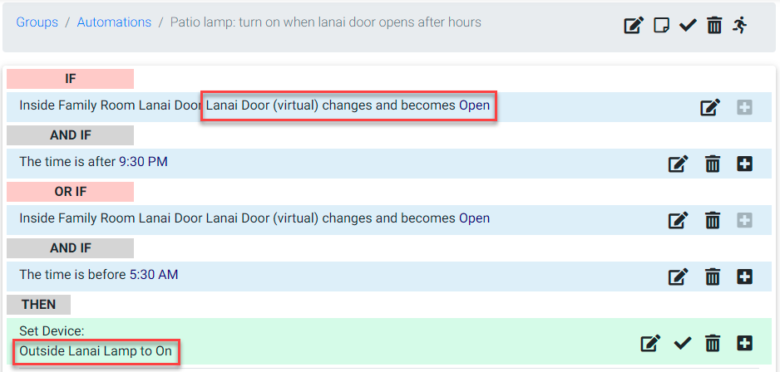Click the edit automation icon in header
The height and width of the screenshot is (372, 780).
click(x=634, y=24)
